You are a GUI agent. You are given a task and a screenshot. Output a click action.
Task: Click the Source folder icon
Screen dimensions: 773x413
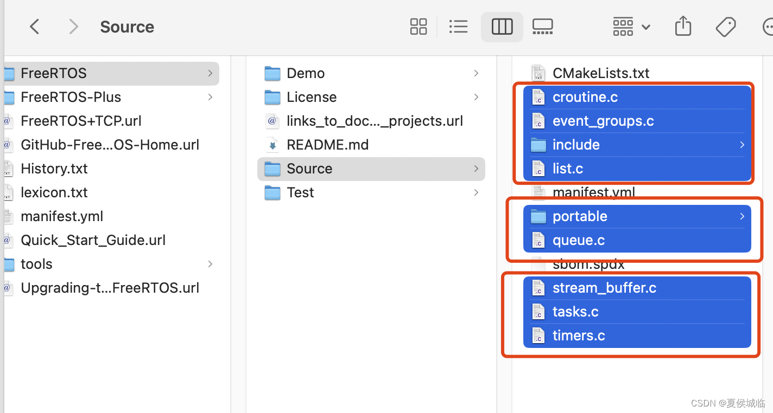click(x=272, y=169)
